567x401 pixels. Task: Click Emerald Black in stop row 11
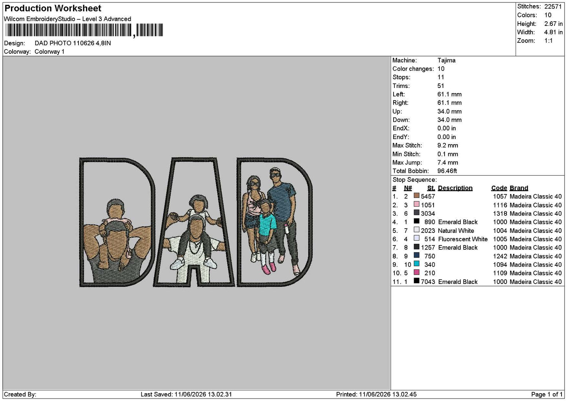point(458,282)
